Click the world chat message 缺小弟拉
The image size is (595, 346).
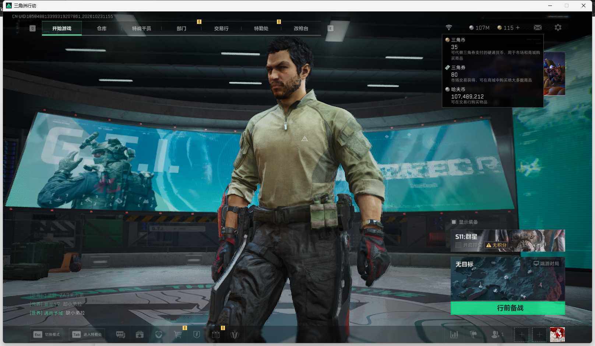click(x=75, y=313)
